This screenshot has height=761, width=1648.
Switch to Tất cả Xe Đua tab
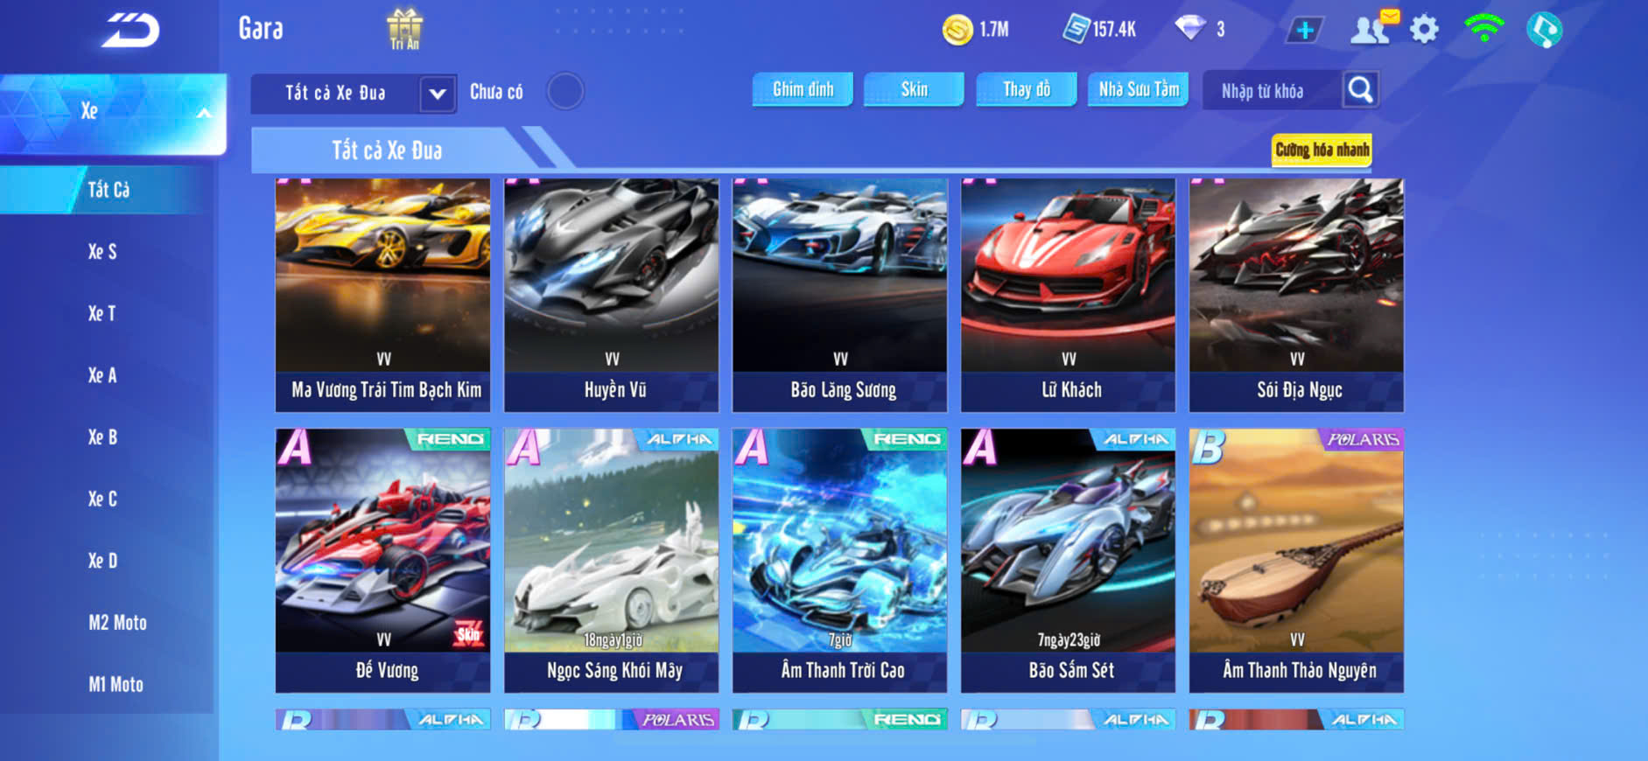click(x=388, y=150)
